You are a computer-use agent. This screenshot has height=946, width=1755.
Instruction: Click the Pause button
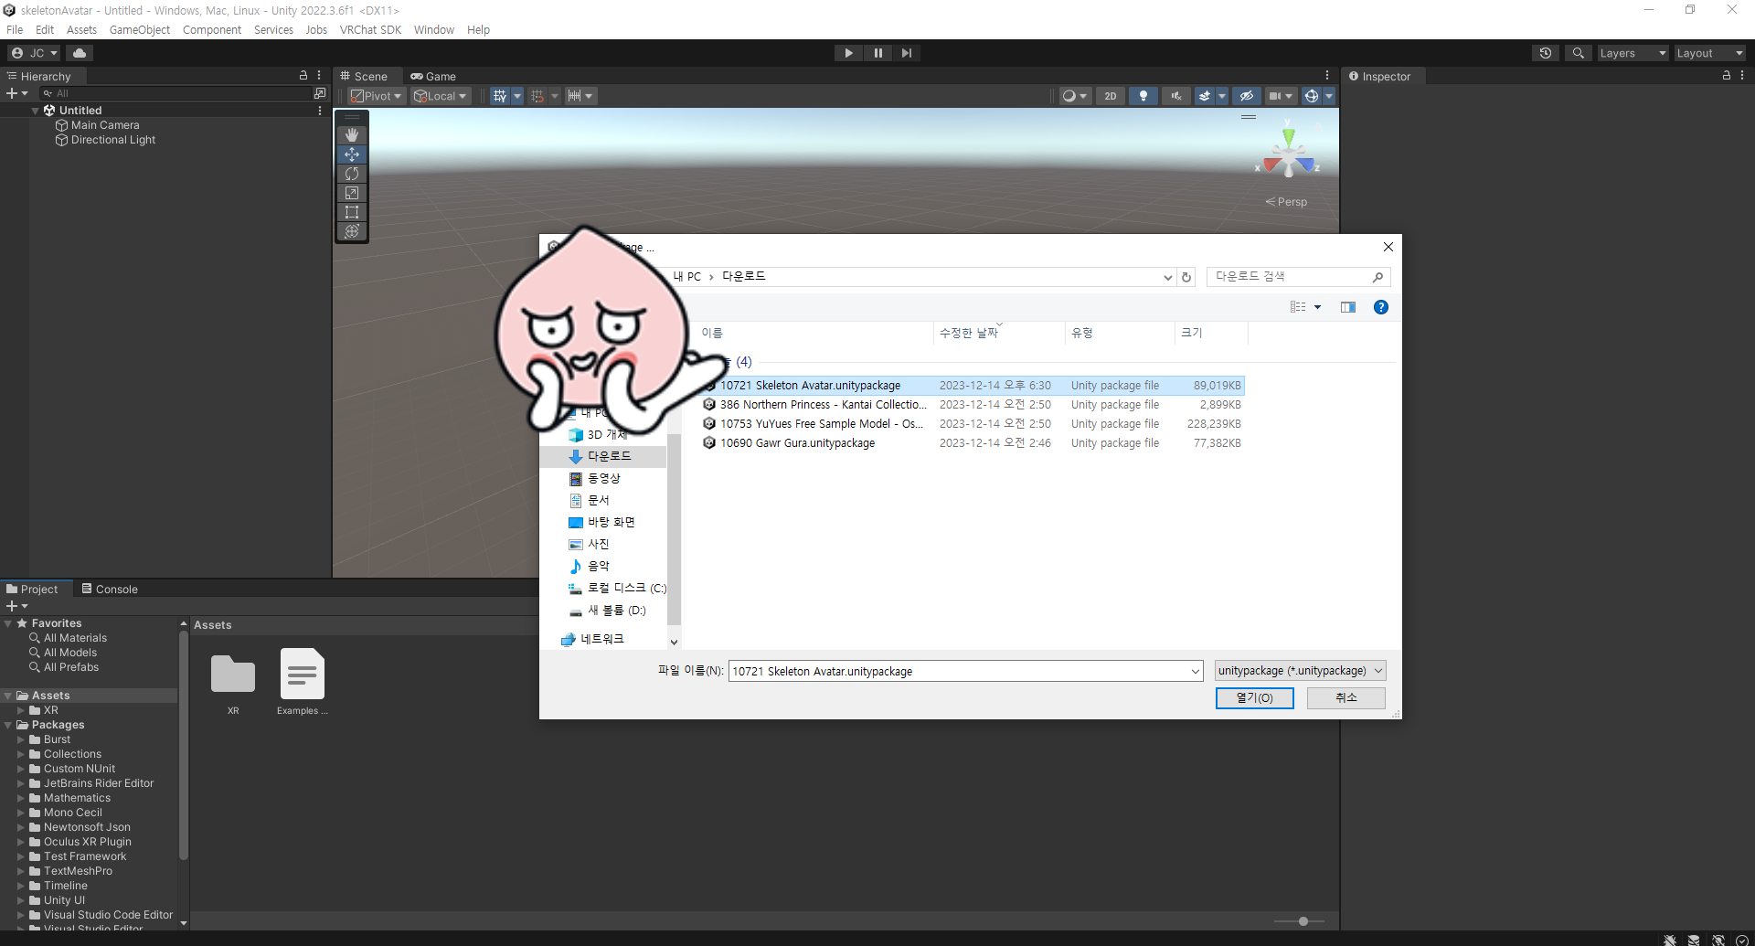tap(877, 53)
